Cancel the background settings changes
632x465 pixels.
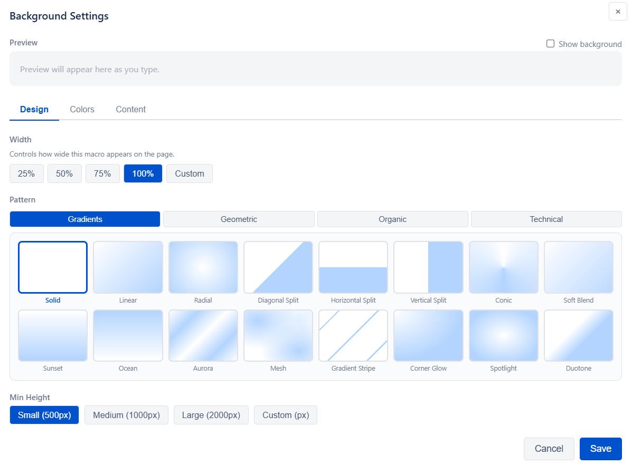coord(549,448)
